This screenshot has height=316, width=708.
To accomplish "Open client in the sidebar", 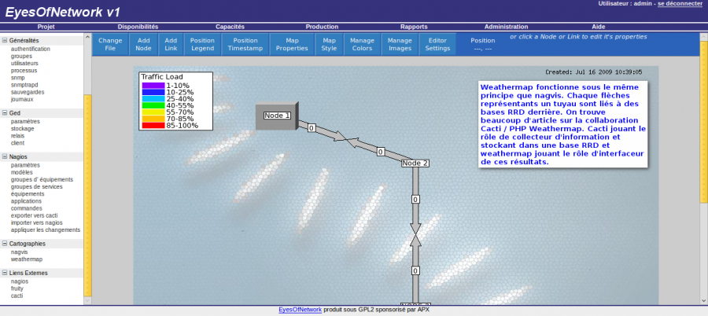I will point(17,143).
